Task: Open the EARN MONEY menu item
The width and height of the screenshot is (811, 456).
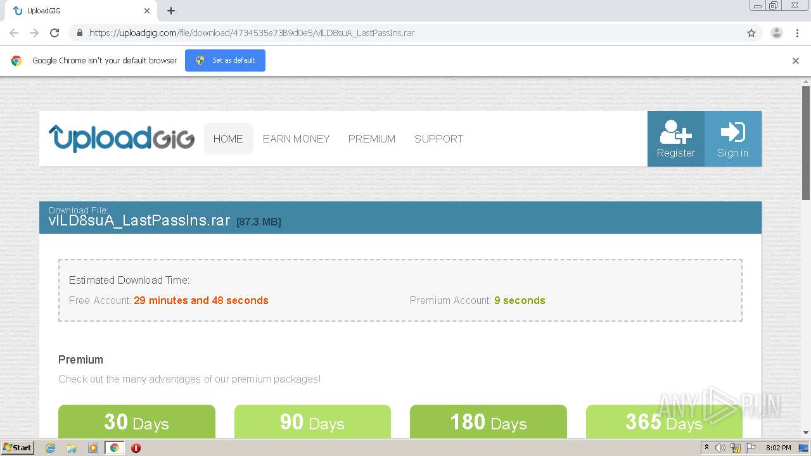Action: (296, 139)
